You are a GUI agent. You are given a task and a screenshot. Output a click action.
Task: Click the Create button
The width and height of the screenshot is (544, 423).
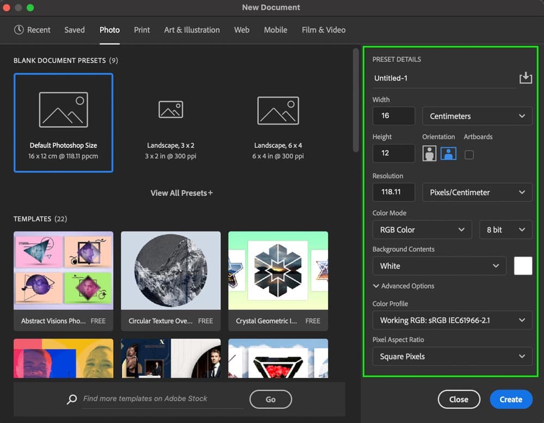coord(511,400)
